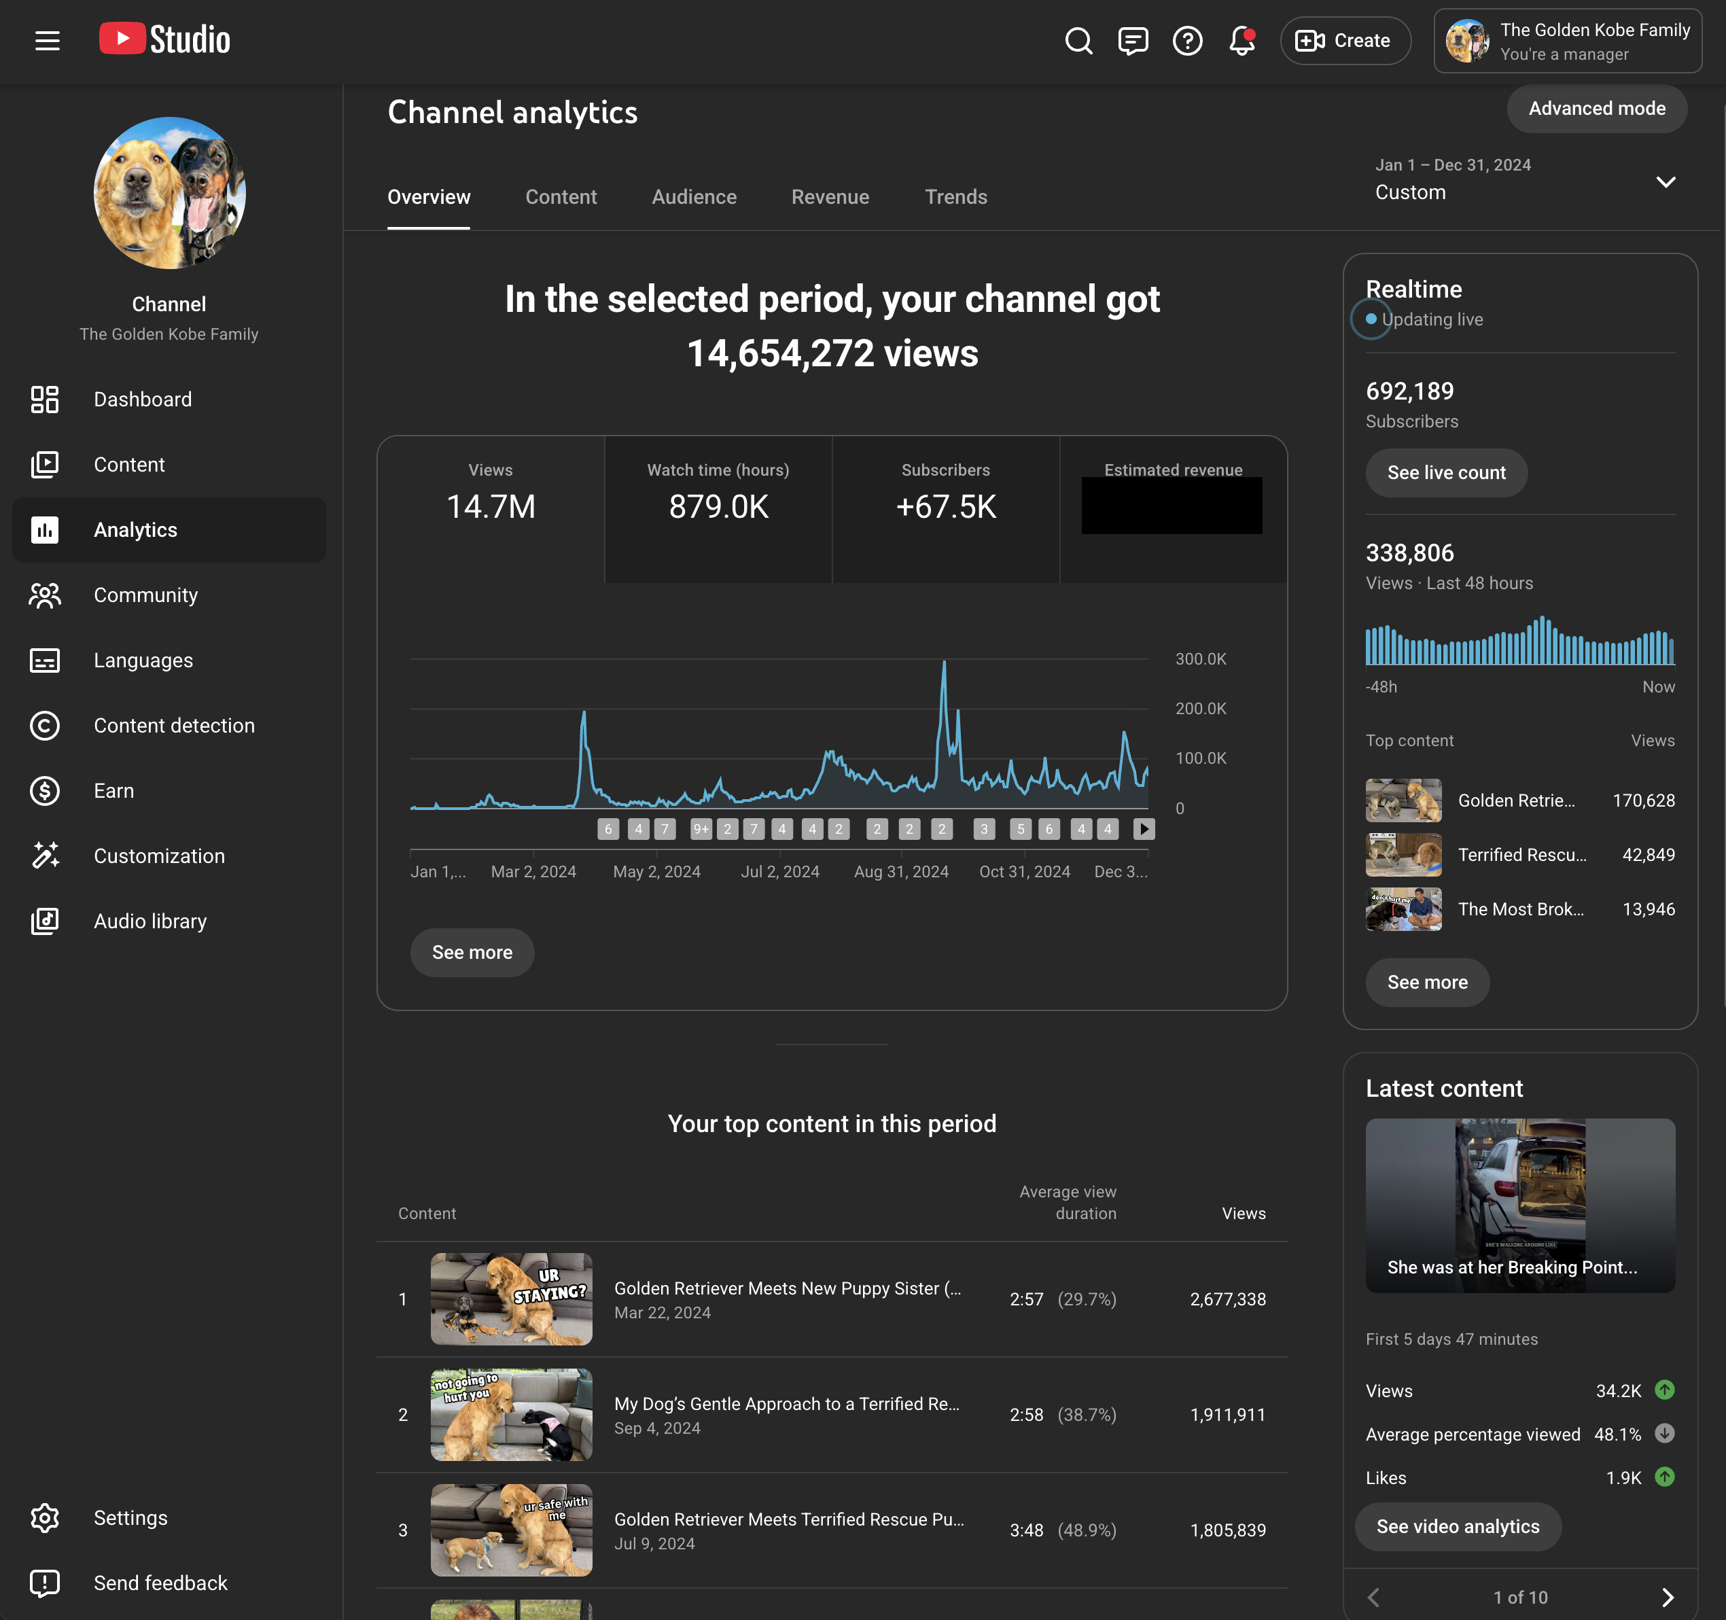Go to next latest content card
The height and width of the screenshot is (1620, 1726).
pos(1667,1598)
